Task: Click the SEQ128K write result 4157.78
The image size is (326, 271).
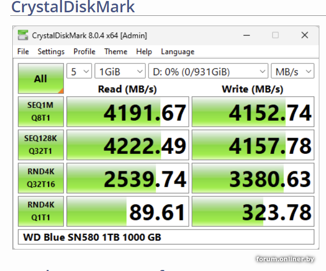Action: click(x=253, y=145)
